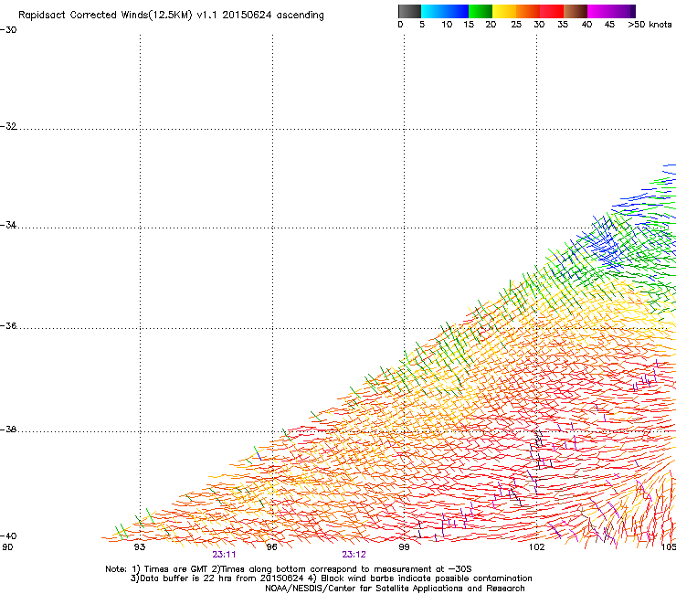Select the gray 0-5 knots color swatch
Viewport: 676px width, 594px height.
[409, 11]
